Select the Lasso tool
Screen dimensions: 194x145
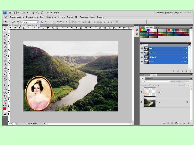pyautogui.click(x=5, y=36)
